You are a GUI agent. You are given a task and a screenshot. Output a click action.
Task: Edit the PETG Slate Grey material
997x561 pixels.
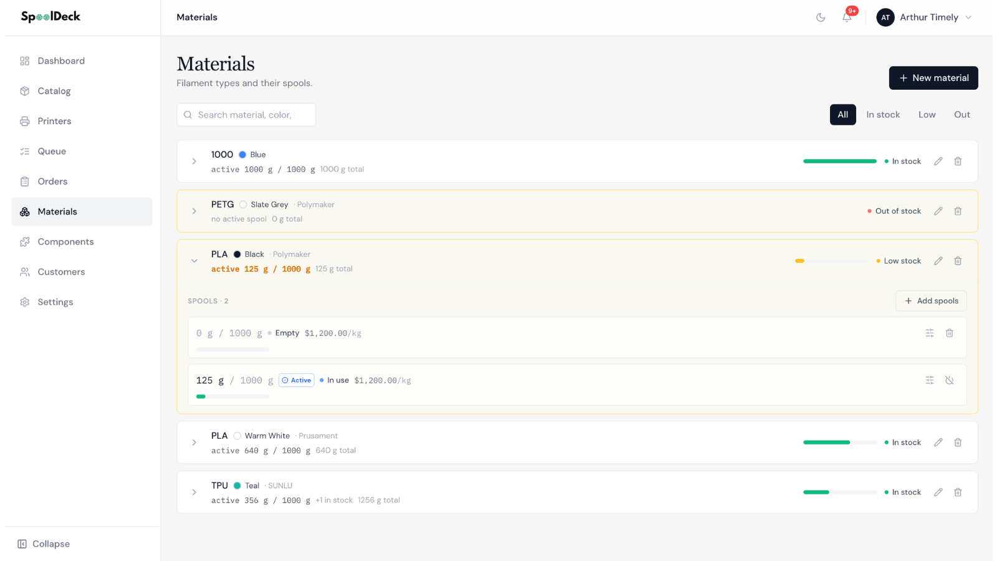938,211
